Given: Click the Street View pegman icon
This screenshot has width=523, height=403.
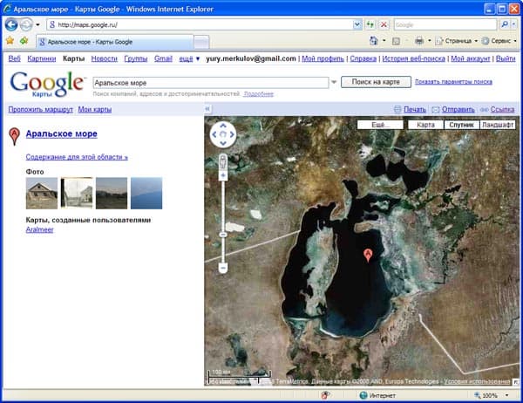Looking at the screenshot, I should point(223,162).
